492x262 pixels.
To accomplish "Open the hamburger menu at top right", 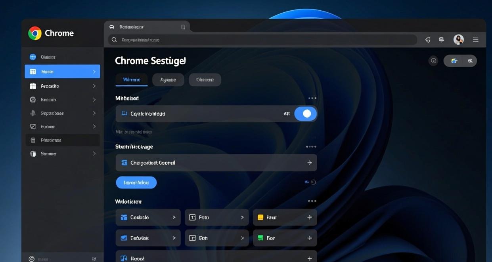I will pyautogui.click(x=476, y=40).
